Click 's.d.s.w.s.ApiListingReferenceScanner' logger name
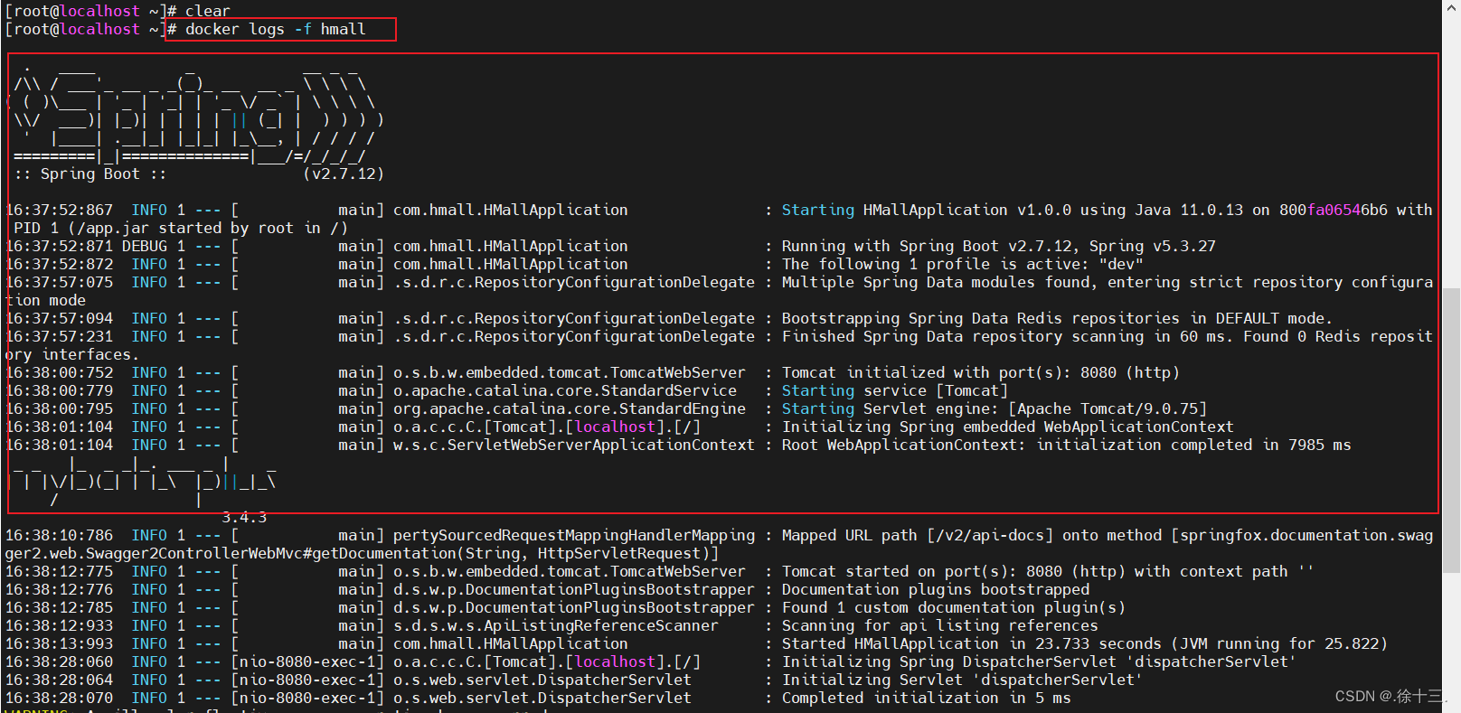1461x713 pixels. pyautogui.click(x=556, y=625)
